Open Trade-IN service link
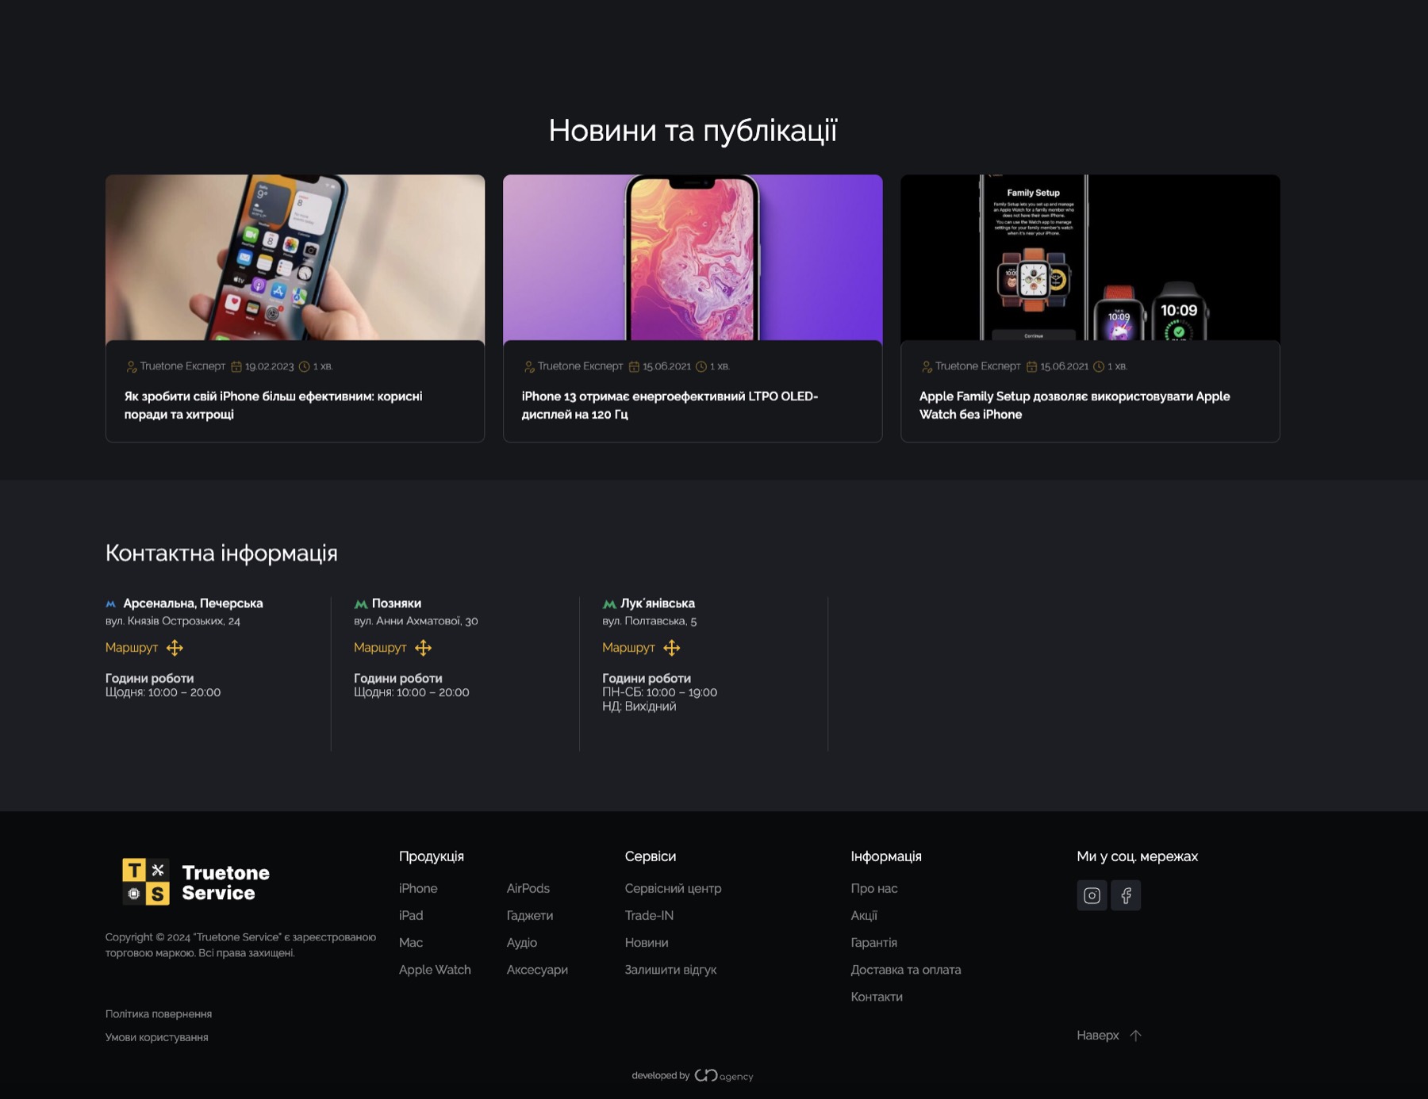1428x1099 pixels. pyautogui.click(x=649, y=915)
